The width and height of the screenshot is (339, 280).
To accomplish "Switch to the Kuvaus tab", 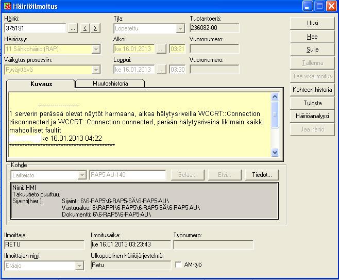I will point(41,84).
